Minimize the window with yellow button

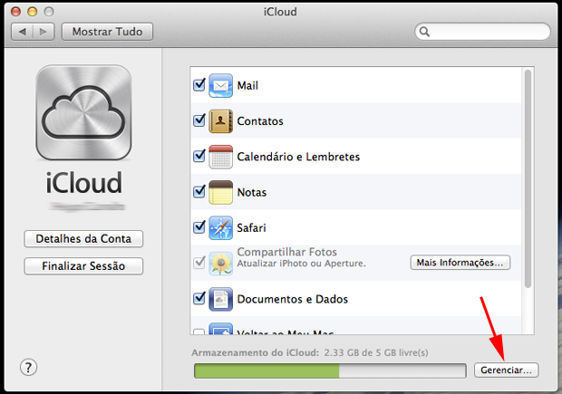click(33, 12)
